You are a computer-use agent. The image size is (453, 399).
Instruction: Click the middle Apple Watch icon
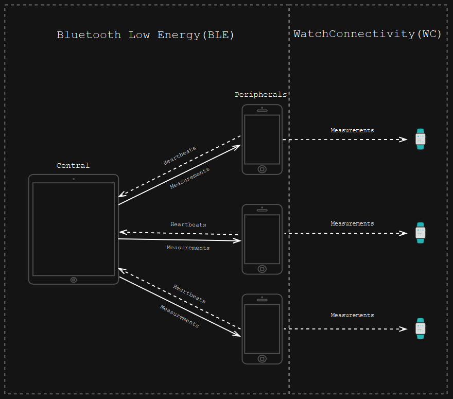[421, 233]
